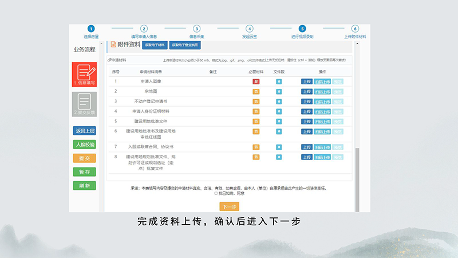Click step 3 信息采集 circle
Image resolution: width=458 pixels, height=258 pixels.
[x=196, y=29]
